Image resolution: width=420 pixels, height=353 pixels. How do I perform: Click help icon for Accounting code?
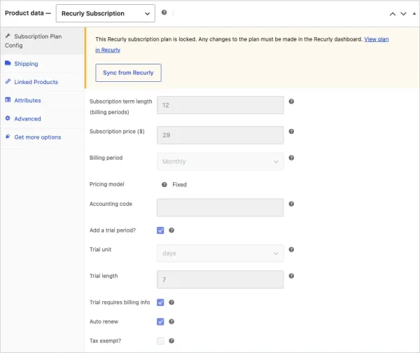click(x=291, y=204)
